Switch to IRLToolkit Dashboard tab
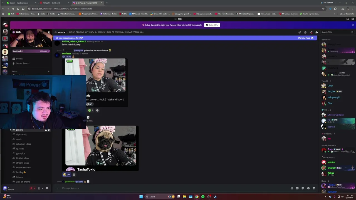 point(54,3)
